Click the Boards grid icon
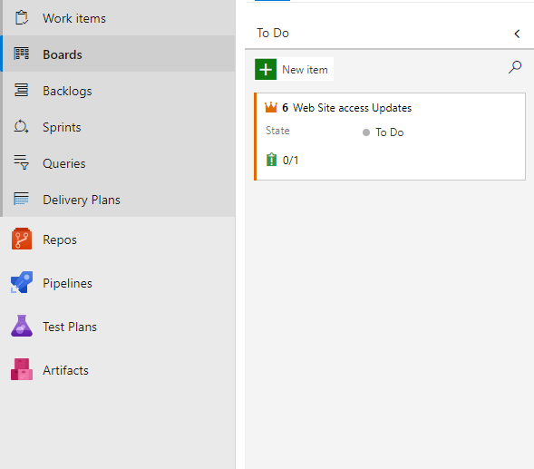 (x=21, y=54)
